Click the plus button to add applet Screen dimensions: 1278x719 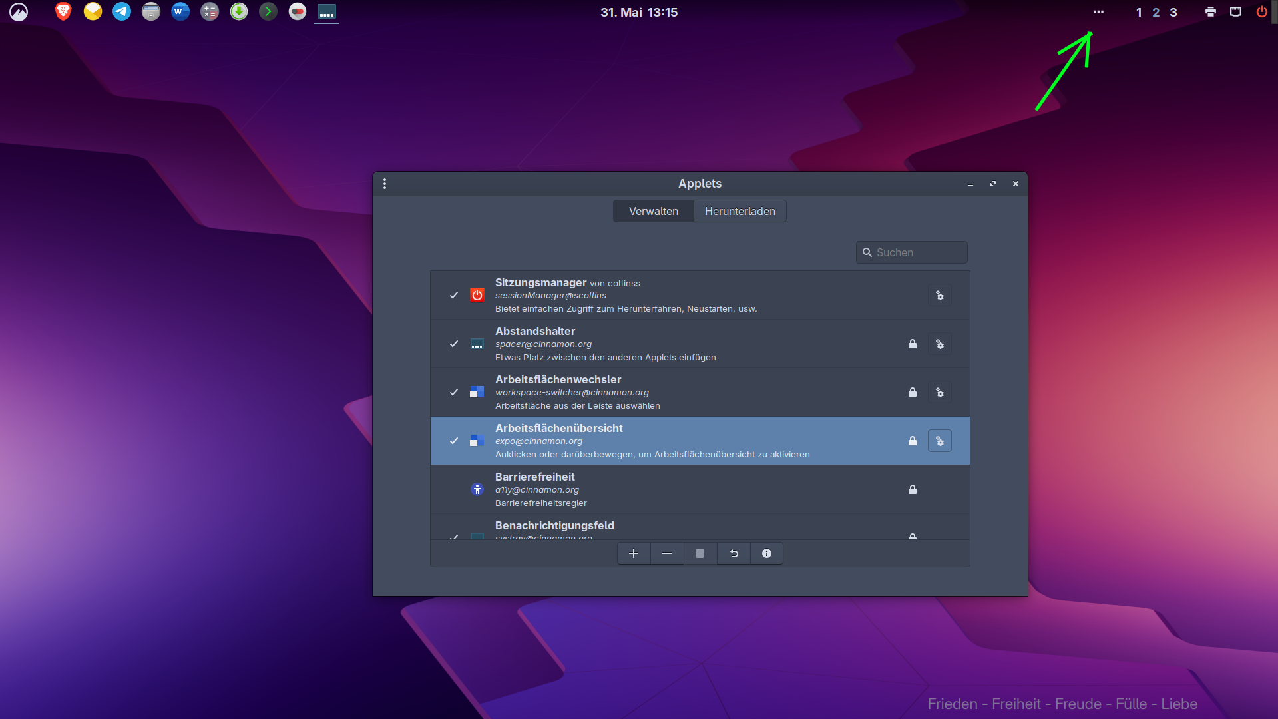click(x=634, y=553)
